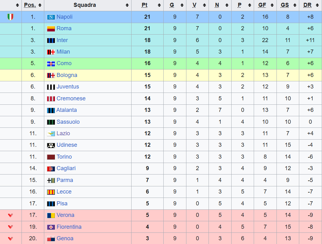This screenshot has height=244, width=322.
Task: Click the Lazio club flag icon
Action: click(51, 134)
